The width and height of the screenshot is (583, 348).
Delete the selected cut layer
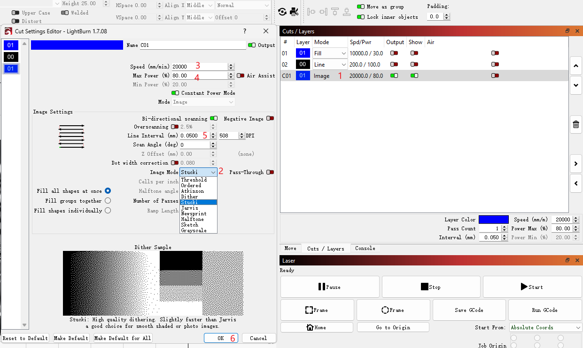pyautogui.click(x=576, y=124)
